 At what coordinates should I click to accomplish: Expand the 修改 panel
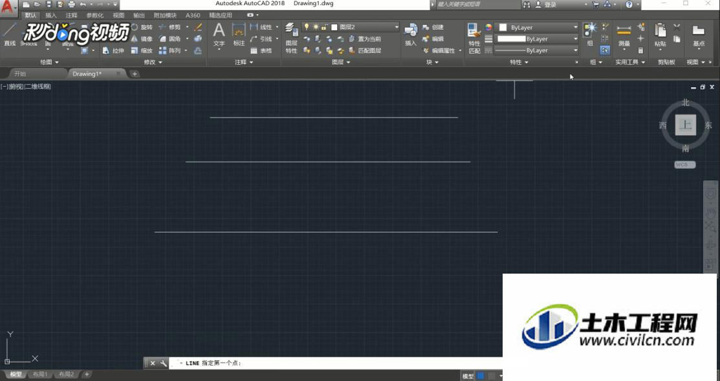[x=153, y=62]
